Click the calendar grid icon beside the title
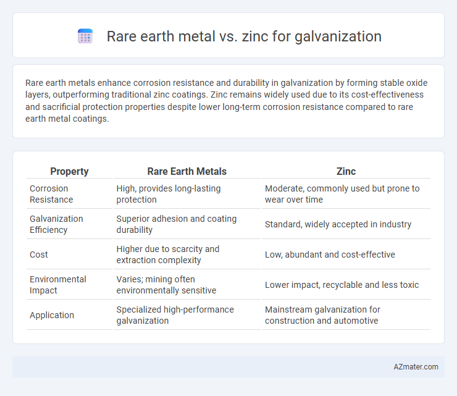The height and width of the screenshot is (396, 457). [85, 36]
